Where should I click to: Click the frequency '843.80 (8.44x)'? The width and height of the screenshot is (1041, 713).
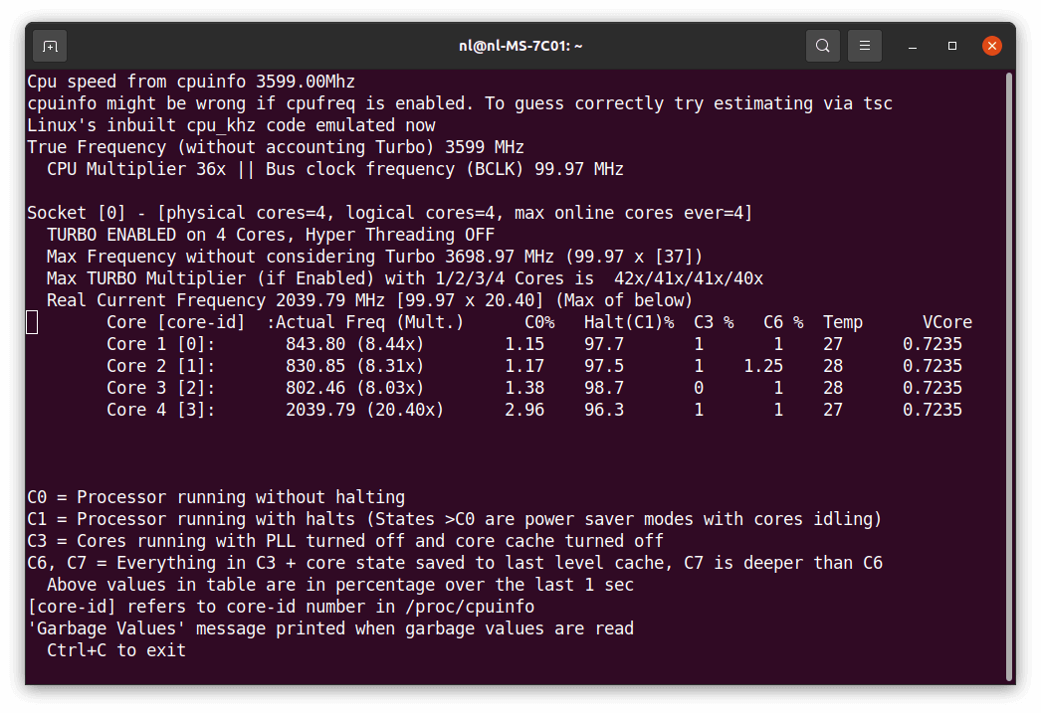click(354, 344)
